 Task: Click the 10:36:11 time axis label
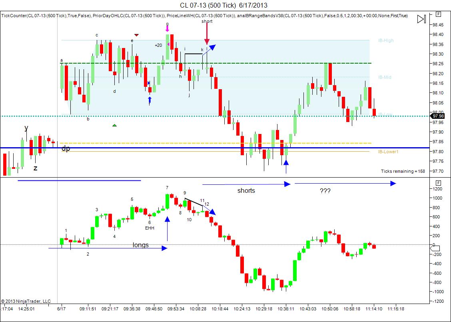pyautogui.click(x=286, y=309)
